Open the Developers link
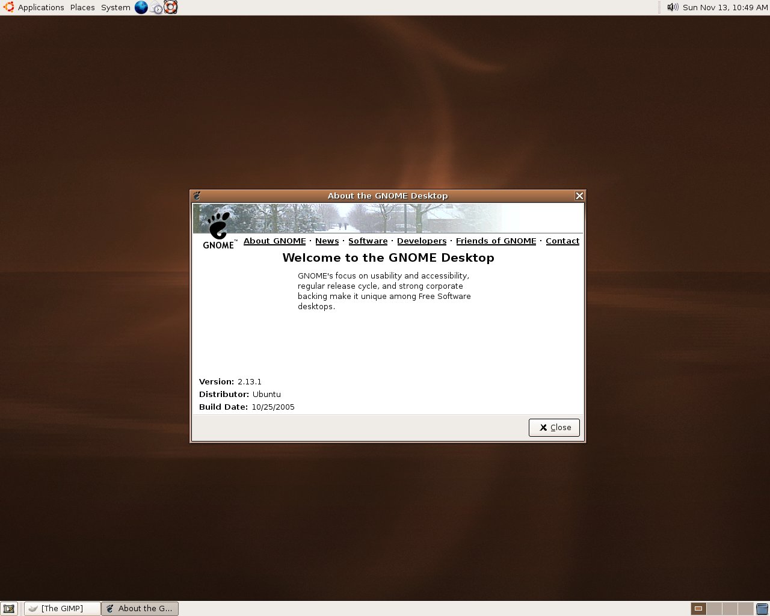 (x=422, y=241)
